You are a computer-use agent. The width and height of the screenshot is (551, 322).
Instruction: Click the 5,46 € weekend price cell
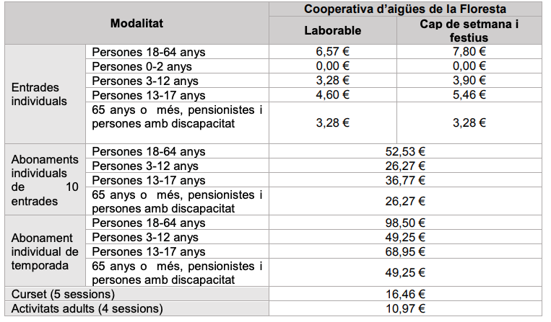point(469,94)
